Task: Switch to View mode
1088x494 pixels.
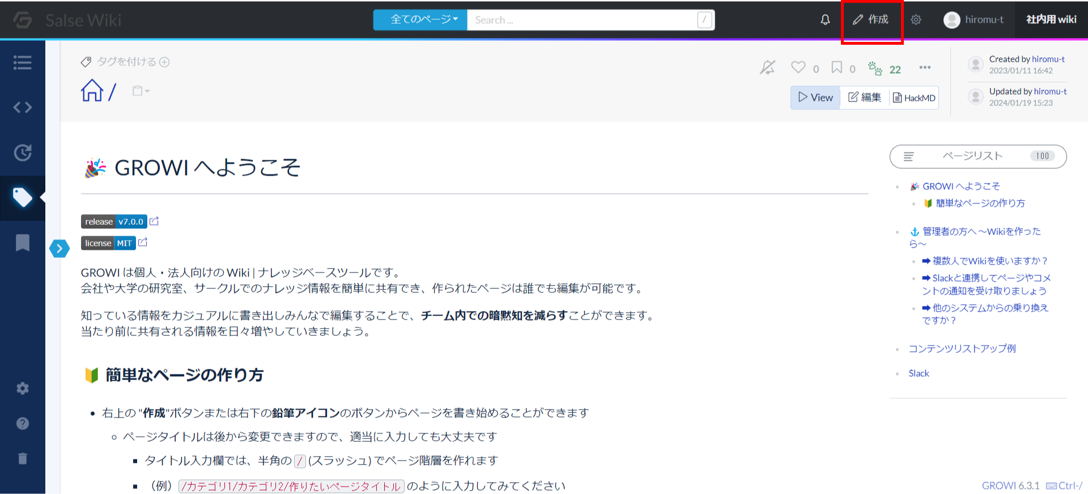Action: (x=815, y=97)
